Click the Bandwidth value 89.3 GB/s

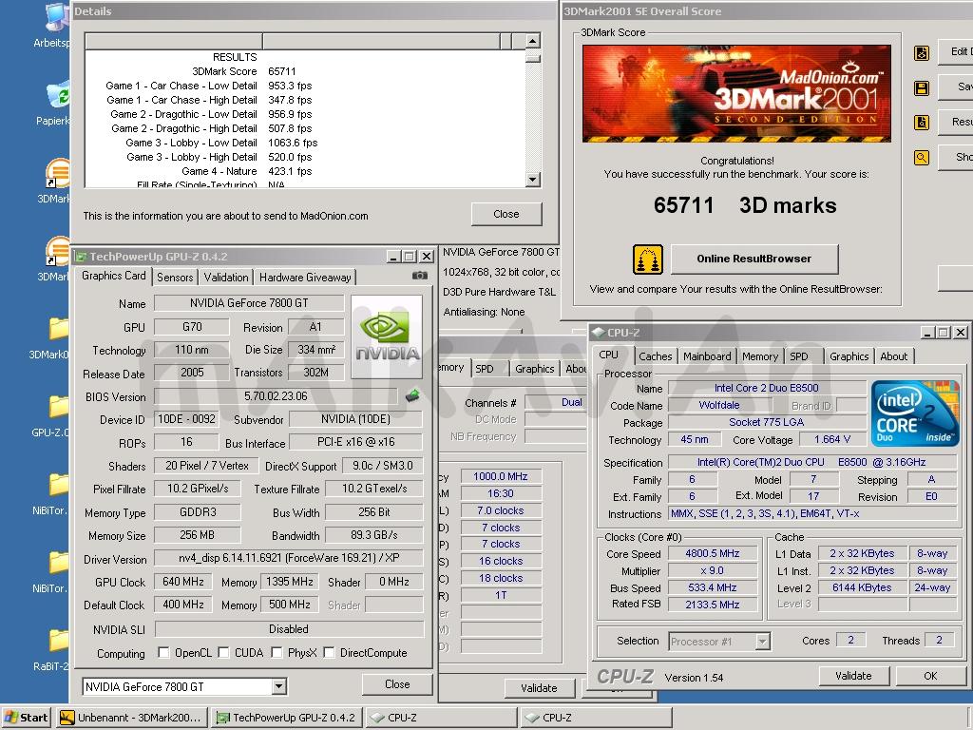tap(373, 535)
